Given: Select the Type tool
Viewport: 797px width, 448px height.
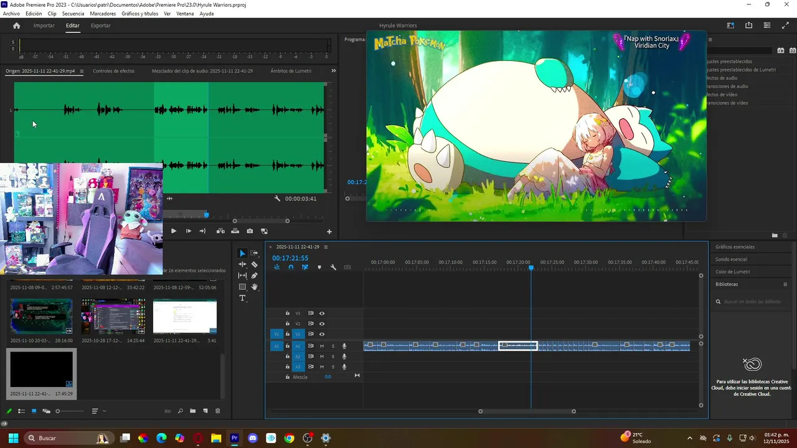Looking at the screenshot, I should point(242,298).
